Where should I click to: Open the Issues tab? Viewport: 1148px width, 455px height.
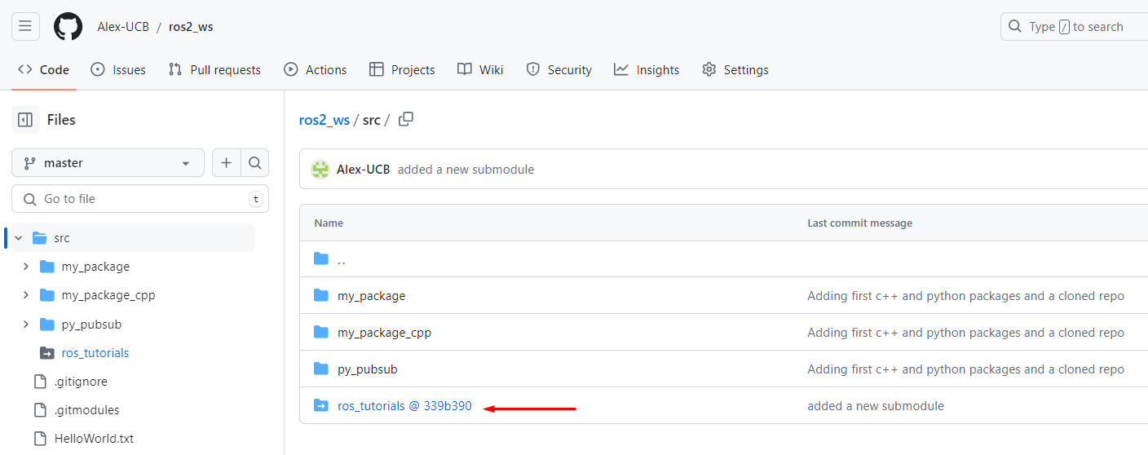(x=118, y=70)
